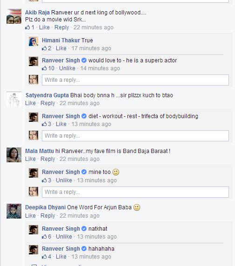Reply to Mala Mattu's comment
The height and width of the screenshot is (266, 235).
tap(48, 159)
